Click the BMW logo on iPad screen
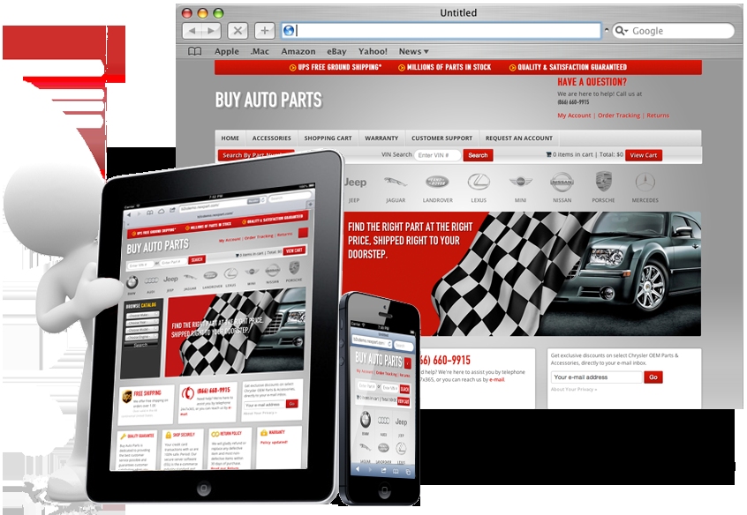Viewport: 747px width, 515px height. tap(132, 283)
